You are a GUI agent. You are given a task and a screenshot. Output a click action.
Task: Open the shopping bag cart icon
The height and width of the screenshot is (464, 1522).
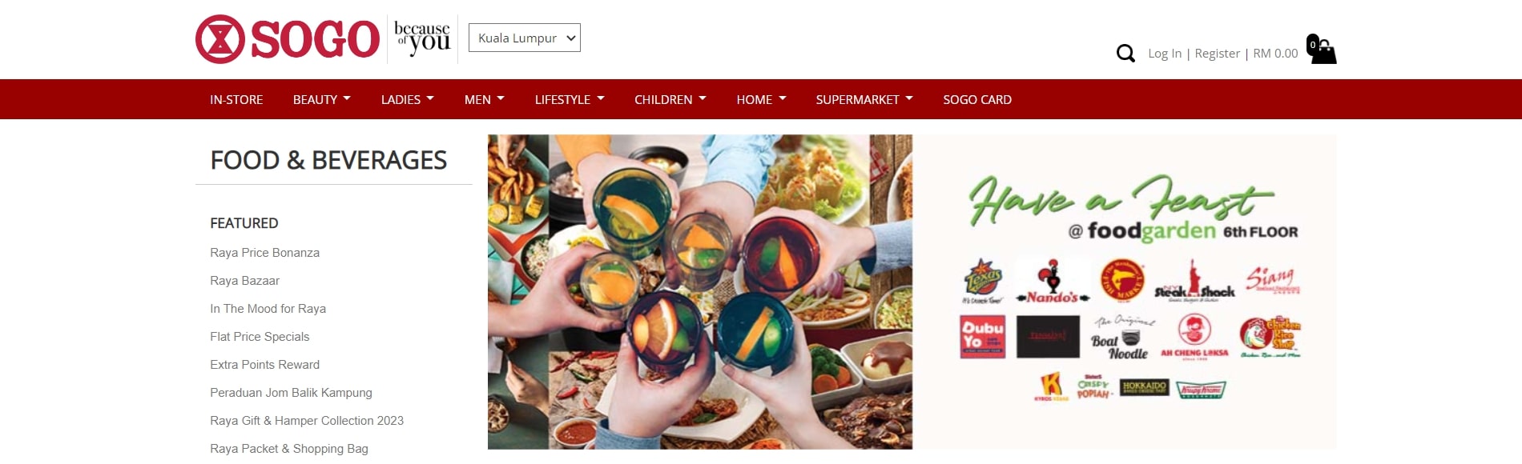1321,49
